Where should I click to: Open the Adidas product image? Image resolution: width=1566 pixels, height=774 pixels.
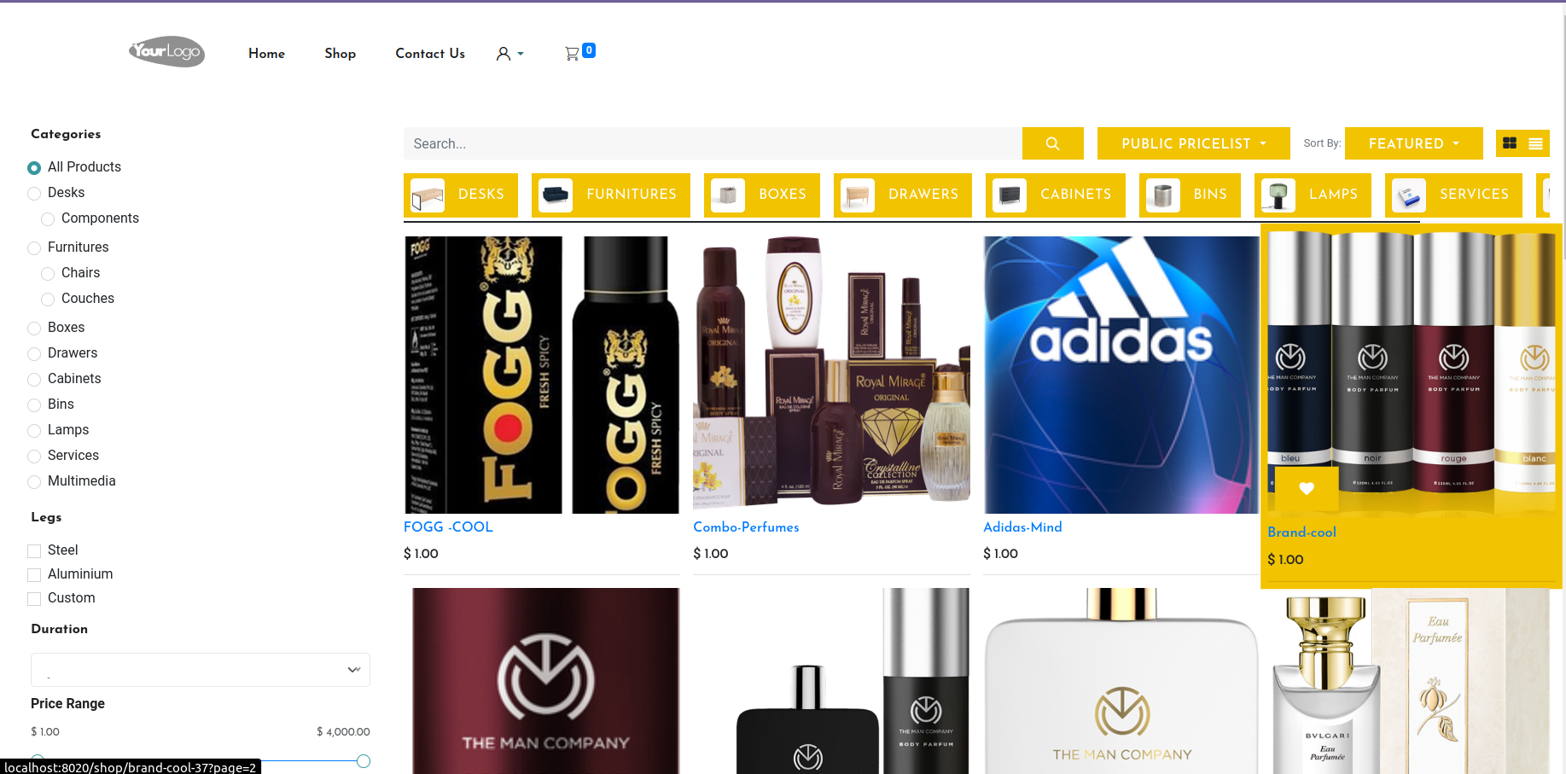[1121, 375]
